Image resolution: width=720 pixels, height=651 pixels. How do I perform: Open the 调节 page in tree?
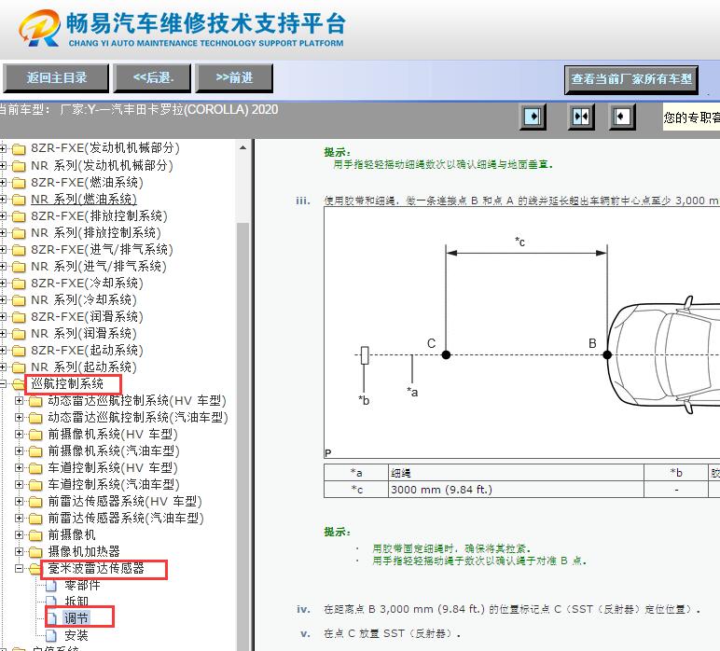click(76, 618)
